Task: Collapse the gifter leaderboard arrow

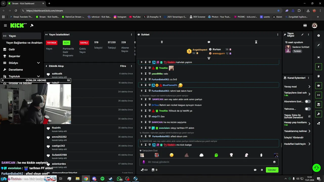Action: 209,58
